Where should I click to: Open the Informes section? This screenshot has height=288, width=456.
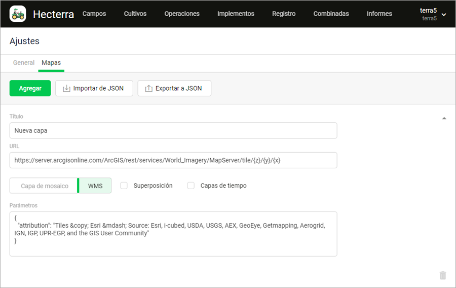pyautogui.click(x=379, y=14)
